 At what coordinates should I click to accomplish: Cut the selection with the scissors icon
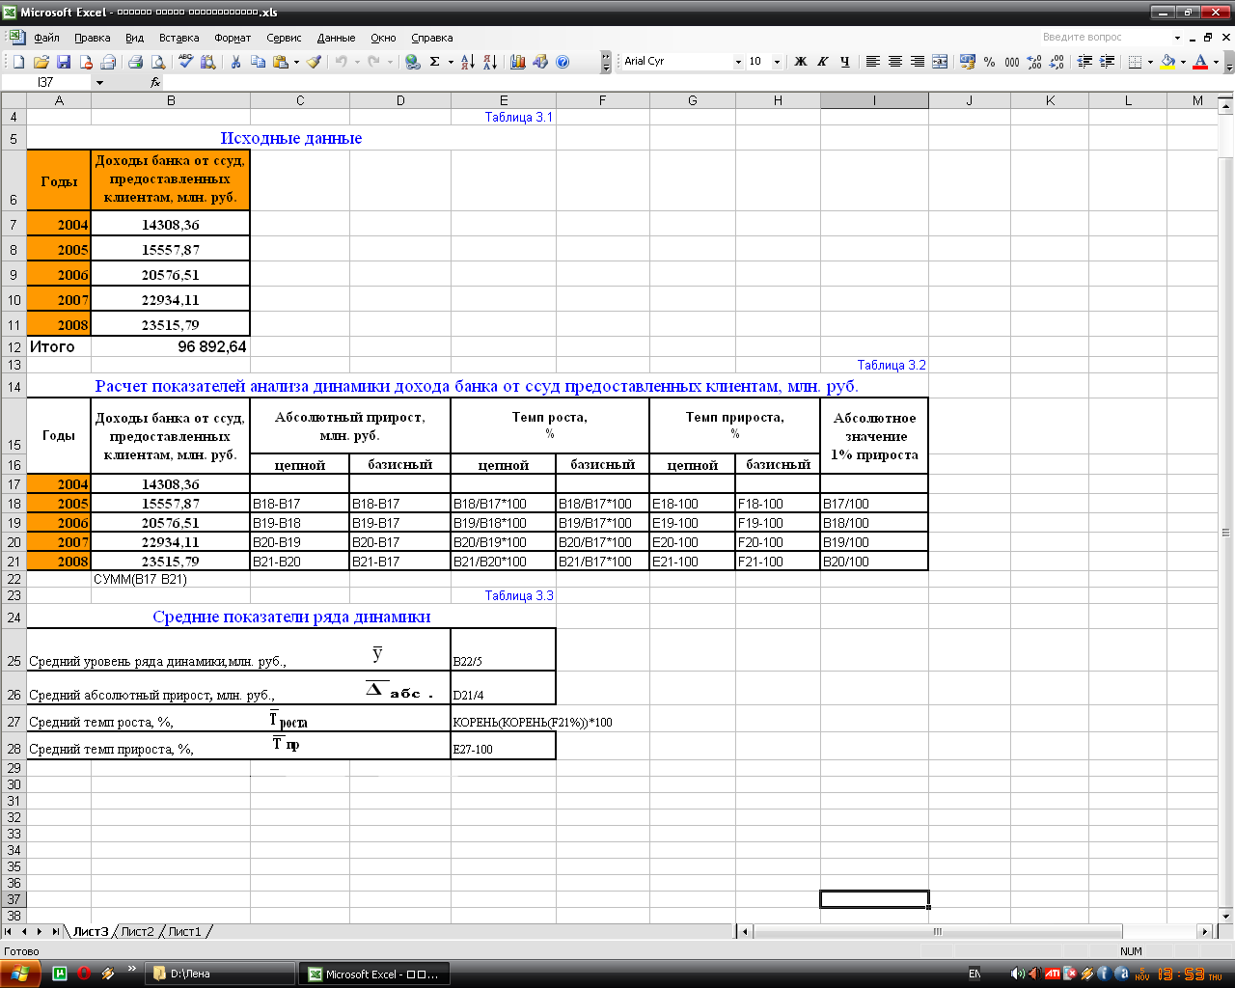235,62
